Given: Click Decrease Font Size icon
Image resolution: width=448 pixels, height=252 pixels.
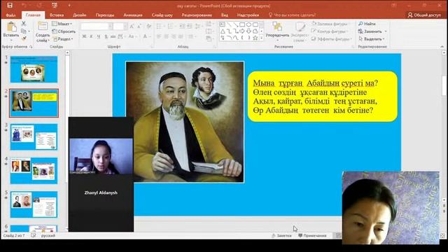Looking at the screenshot, I should (x=139, y=27).
